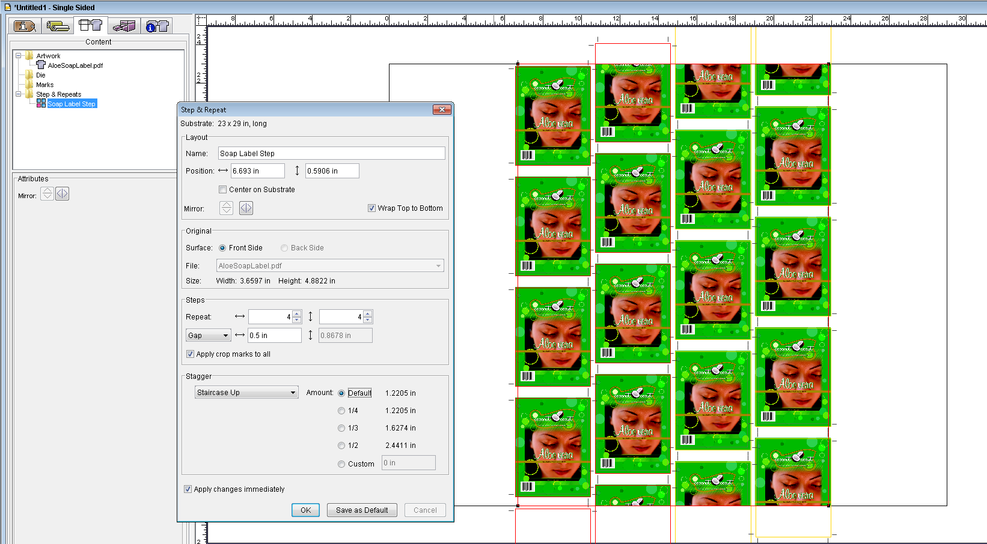Confirm dialog with OK button
987x544 pixels.
305,510
